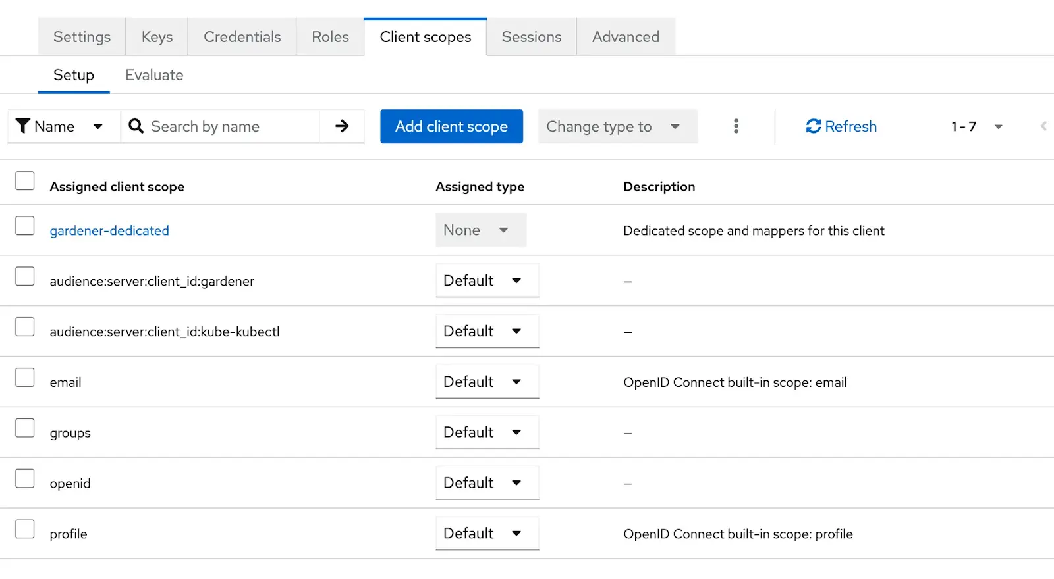
Task: Click the Refresh link text
Action: coord(851,126)
